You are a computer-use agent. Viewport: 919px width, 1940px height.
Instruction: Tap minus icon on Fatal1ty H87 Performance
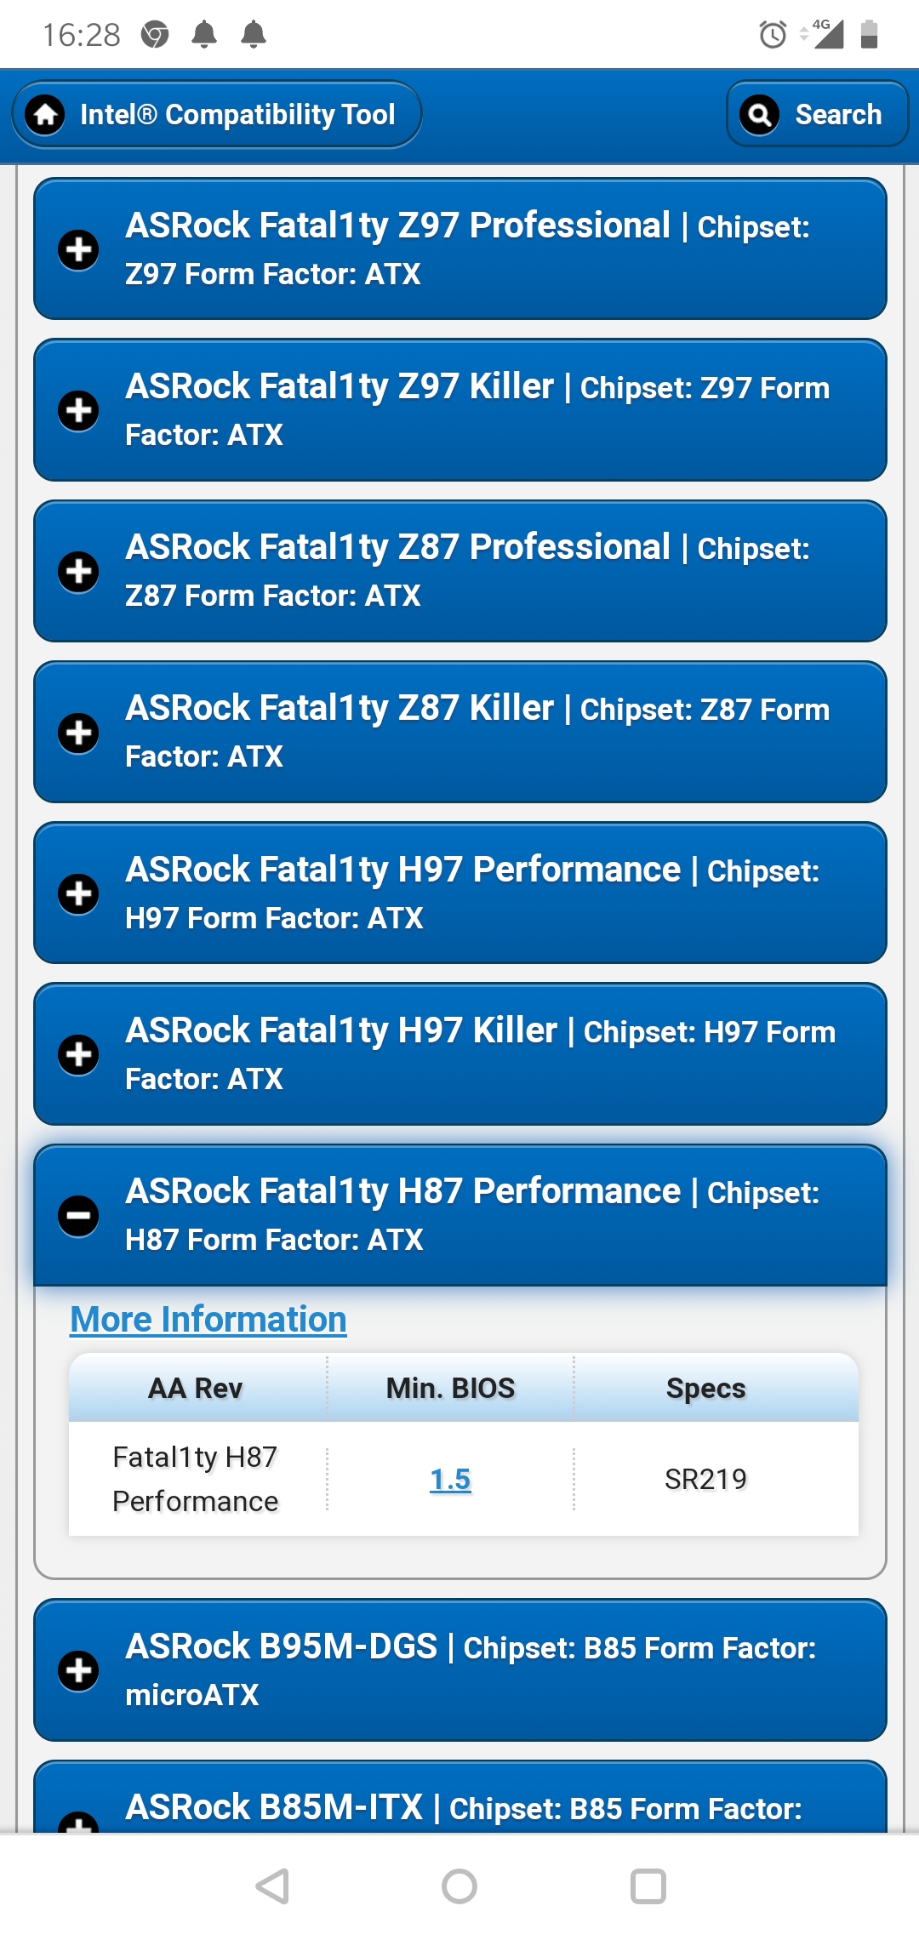(78, 1215)
